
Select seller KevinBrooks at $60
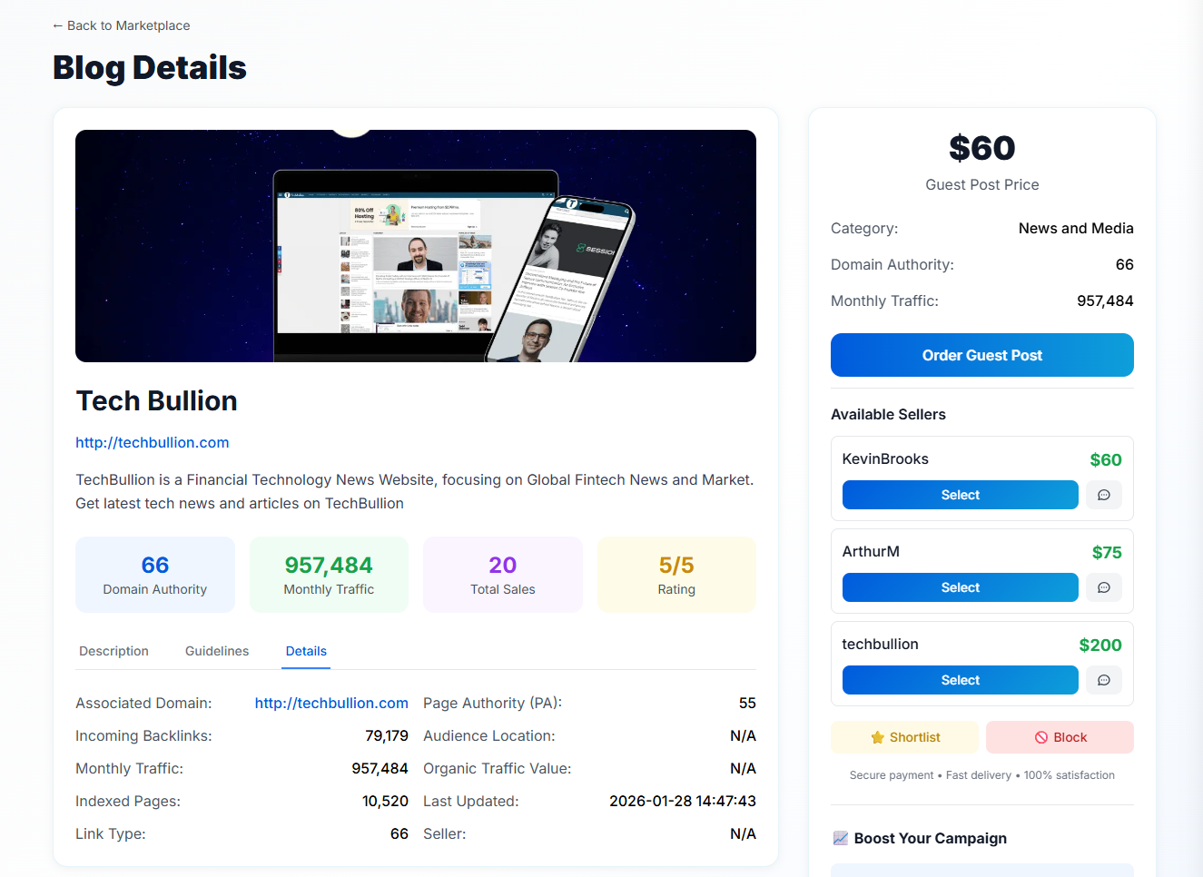pyautogui.click(x=960, y=495)
